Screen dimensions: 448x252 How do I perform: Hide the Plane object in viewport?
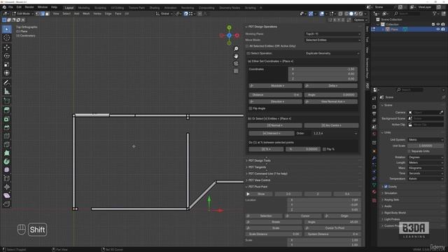point(438,29)
